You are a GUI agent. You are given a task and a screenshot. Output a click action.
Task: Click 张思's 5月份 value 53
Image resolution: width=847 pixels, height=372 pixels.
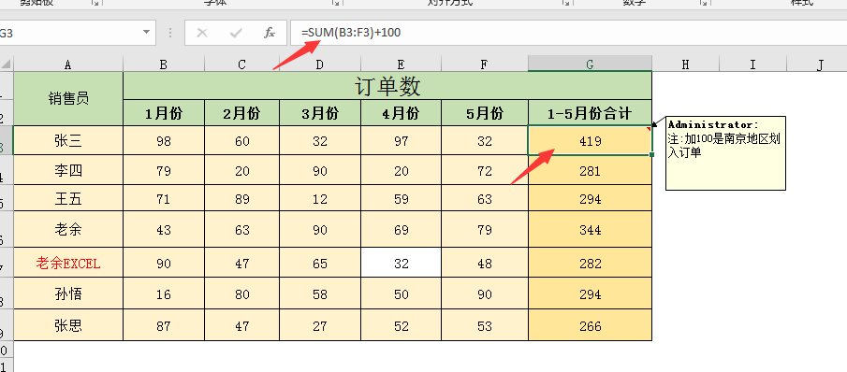click(485, 325)
